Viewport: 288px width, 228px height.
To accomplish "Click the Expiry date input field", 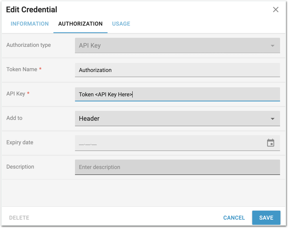I will [169, 143].
